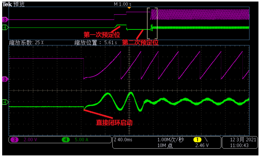
Task: Click the trigger falling slope icon
Action: coord(206,140)
